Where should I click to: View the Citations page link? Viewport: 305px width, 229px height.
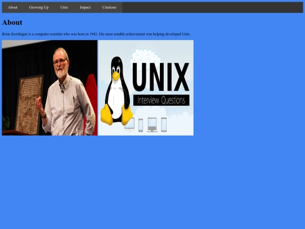click(x=110, y=7)
